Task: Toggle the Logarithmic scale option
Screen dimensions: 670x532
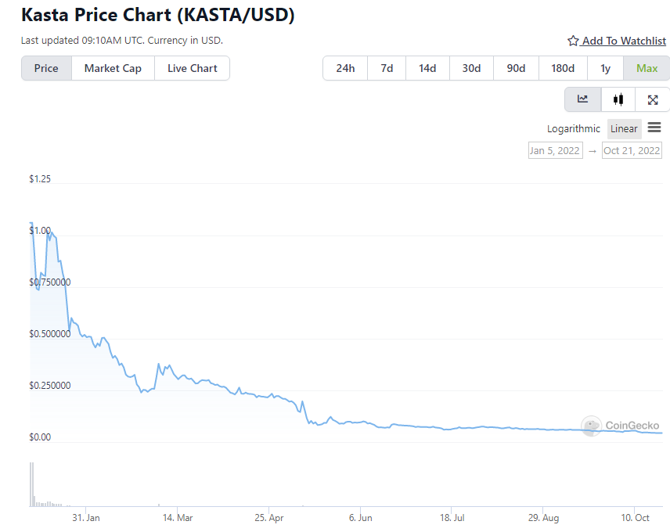Action: point(574,129)
